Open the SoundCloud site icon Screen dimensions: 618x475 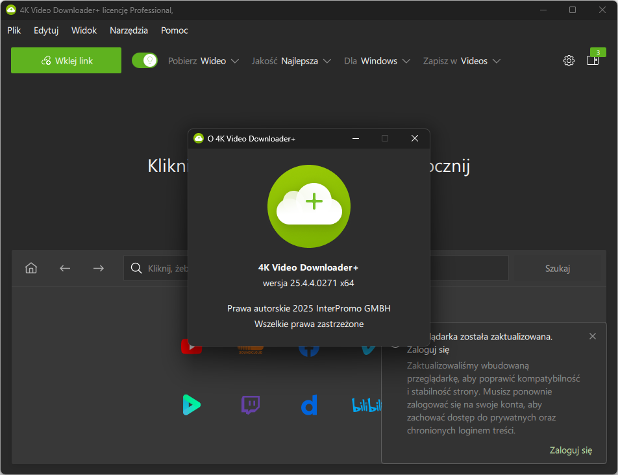click(x=251, y=349)
